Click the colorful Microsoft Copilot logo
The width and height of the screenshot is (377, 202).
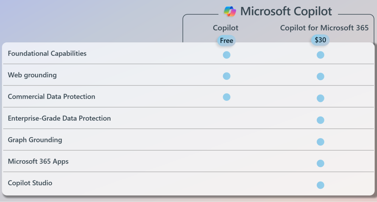[x=230, y=11]
